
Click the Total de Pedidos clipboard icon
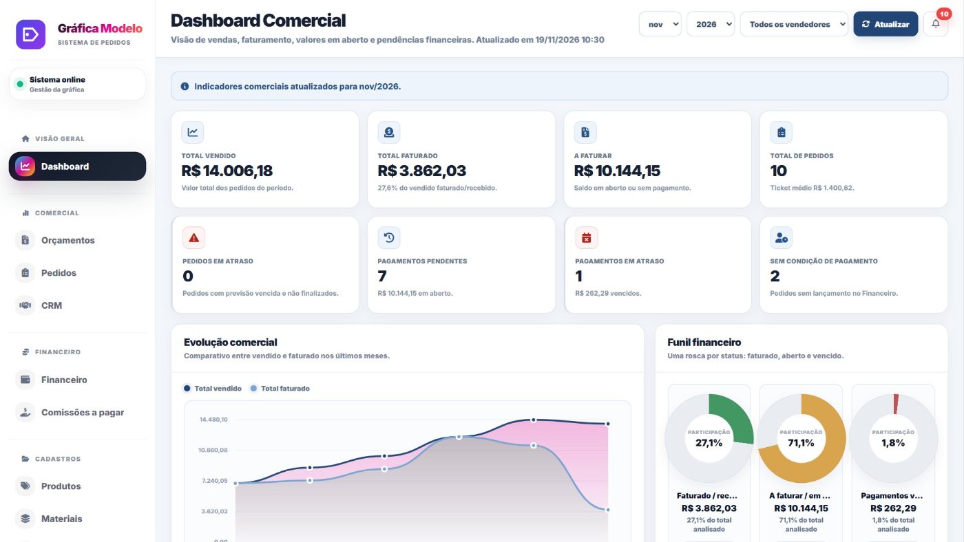[781, 132]
